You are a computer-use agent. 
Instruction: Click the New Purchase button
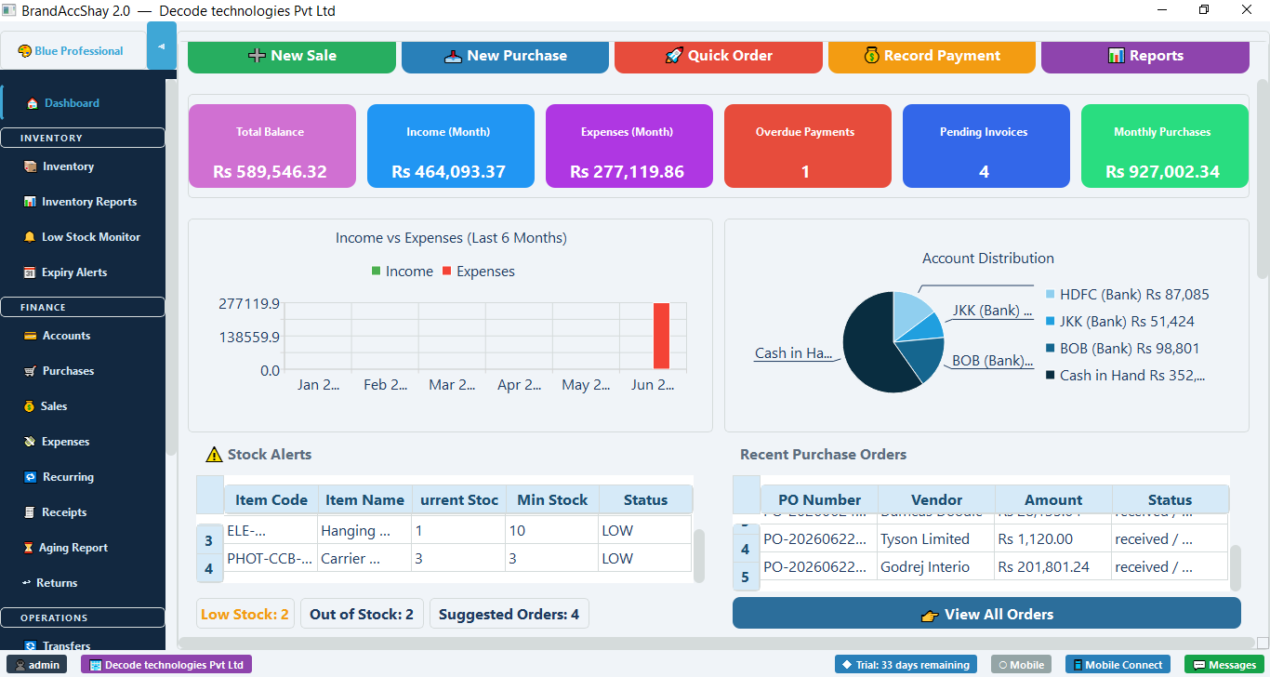[x=505, y=56]
